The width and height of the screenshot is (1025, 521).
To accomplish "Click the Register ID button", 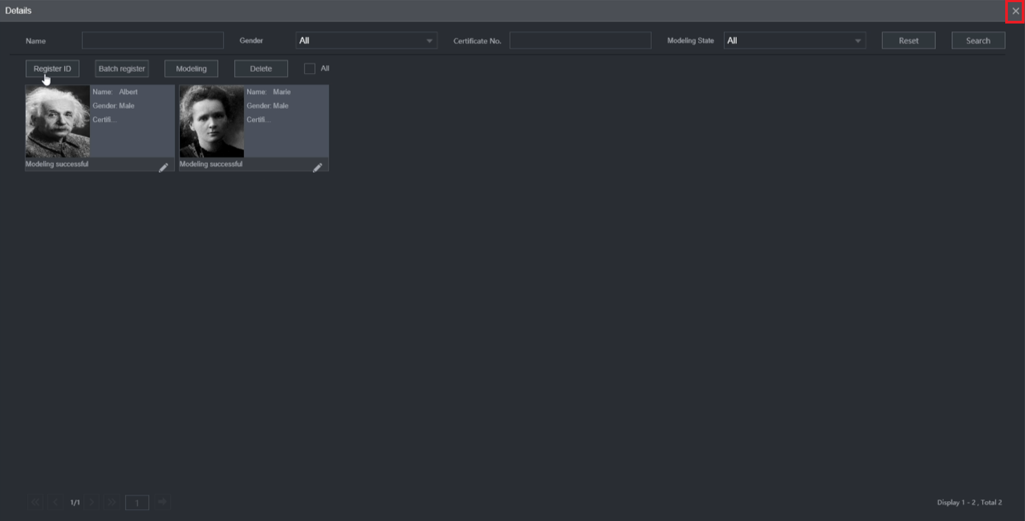I will [52, 68].
